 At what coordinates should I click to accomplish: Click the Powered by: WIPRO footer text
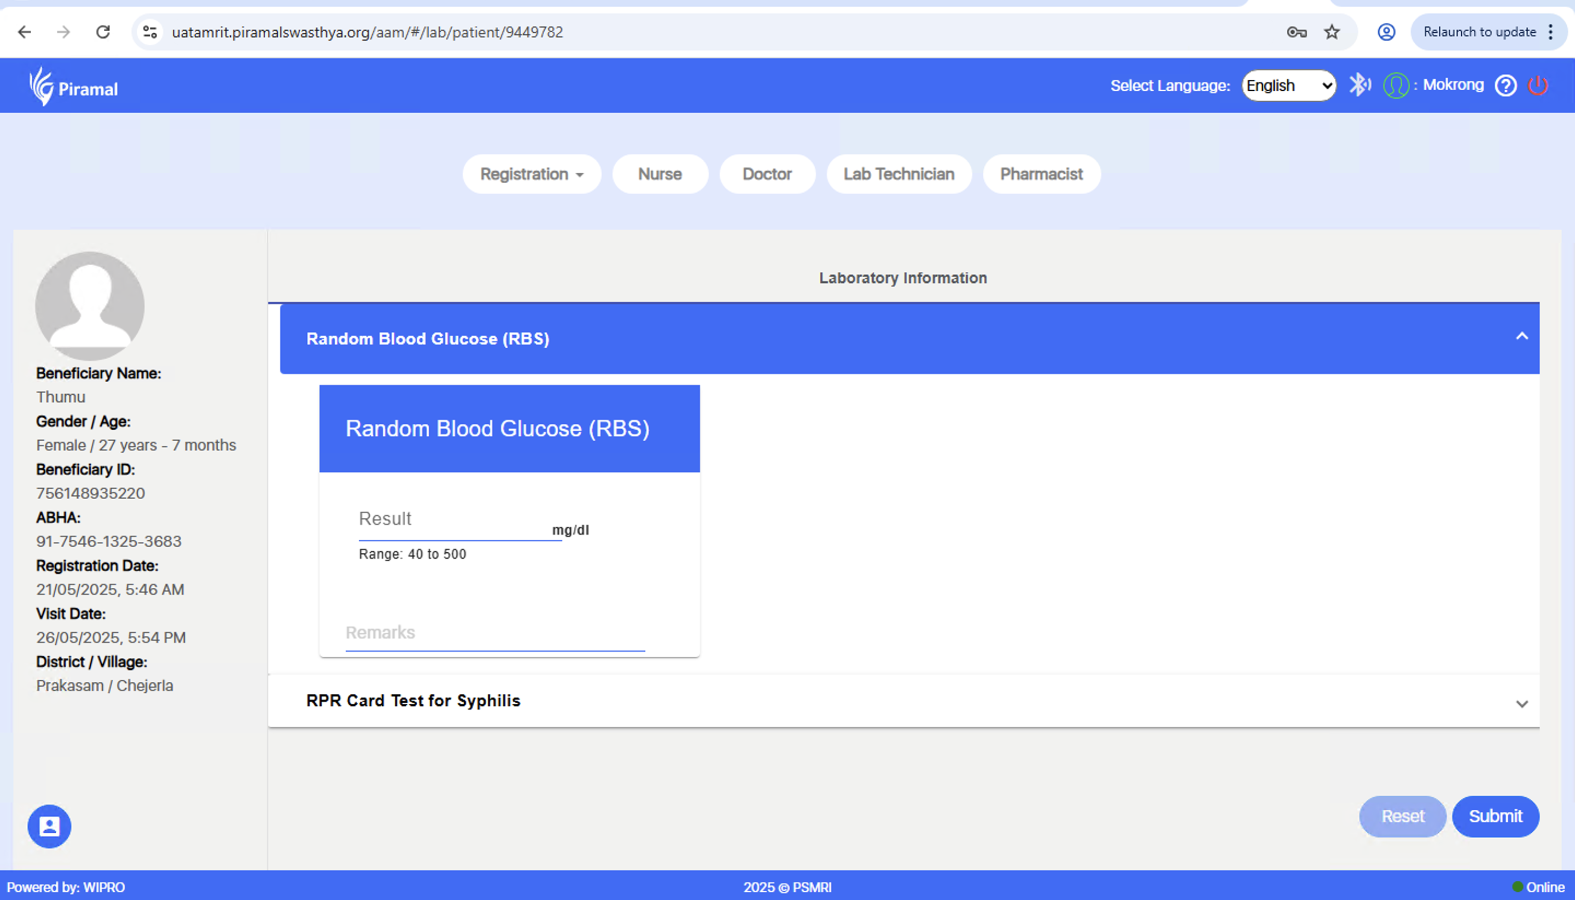coord(66,887)
